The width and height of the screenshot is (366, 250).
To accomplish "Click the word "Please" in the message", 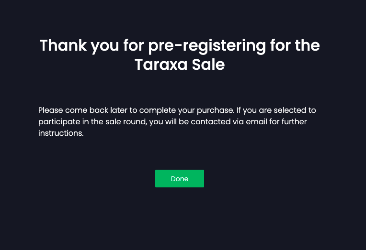I will pos(50,110).
